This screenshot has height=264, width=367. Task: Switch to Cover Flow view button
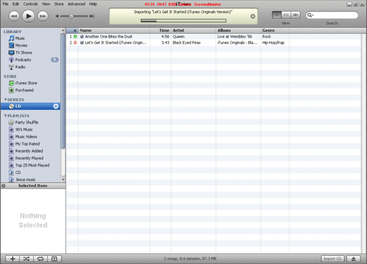click(295, 15)
